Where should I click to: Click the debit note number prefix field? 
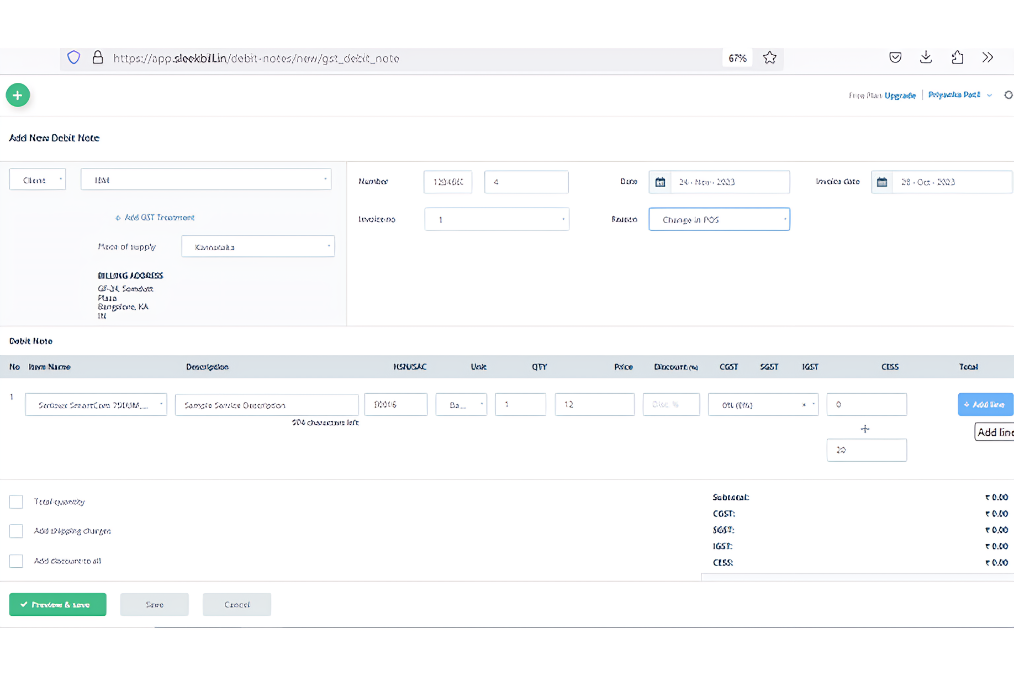coord(448,182)
